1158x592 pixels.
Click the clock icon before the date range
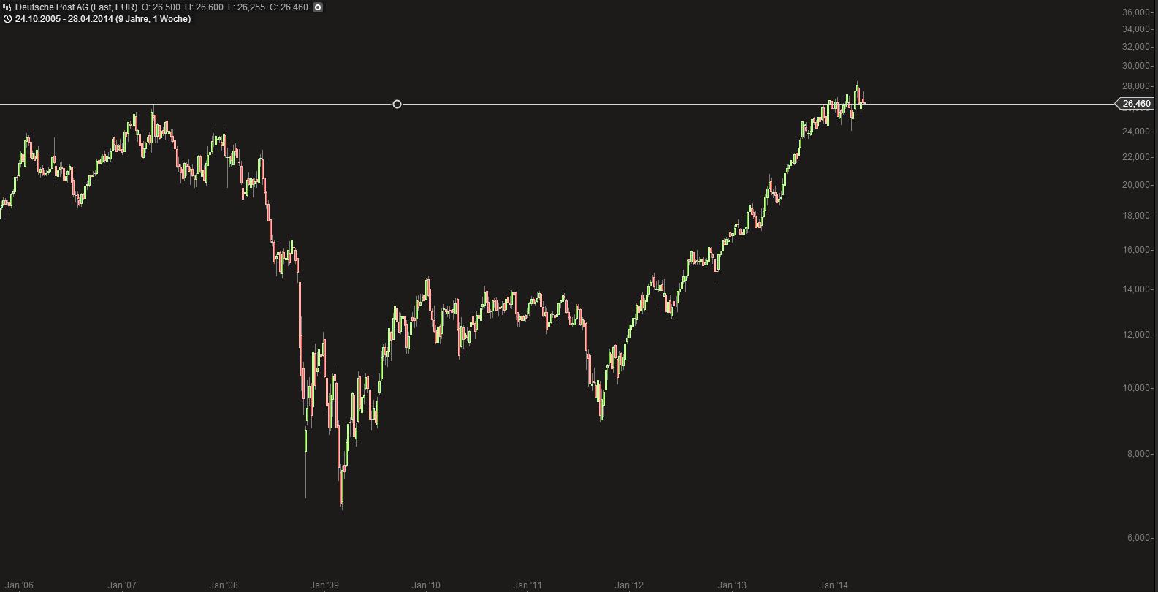coord(7,19)
